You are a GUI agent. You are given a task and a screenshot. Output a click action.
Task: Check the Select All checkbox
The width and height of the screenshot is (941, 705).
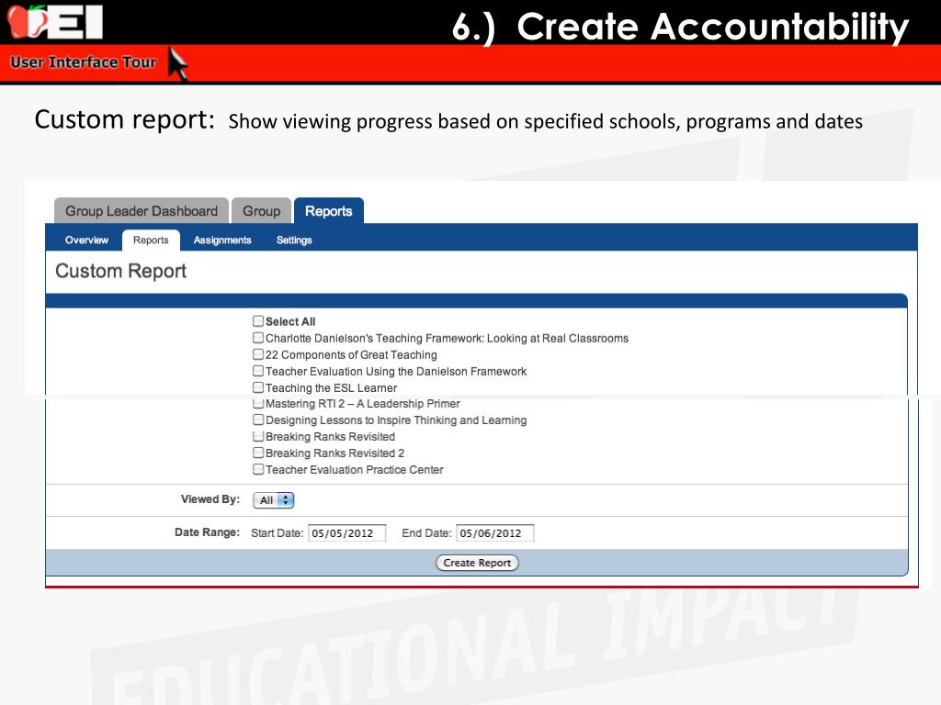pos(258,320)
